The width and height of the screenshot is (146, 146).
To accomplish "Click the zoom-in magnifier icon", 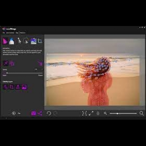I will [142, 113].
